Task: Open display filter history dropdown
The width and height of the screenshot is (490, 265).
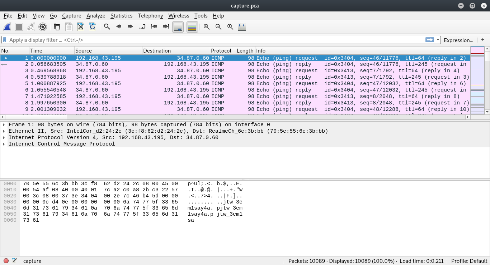Action: 438,40
